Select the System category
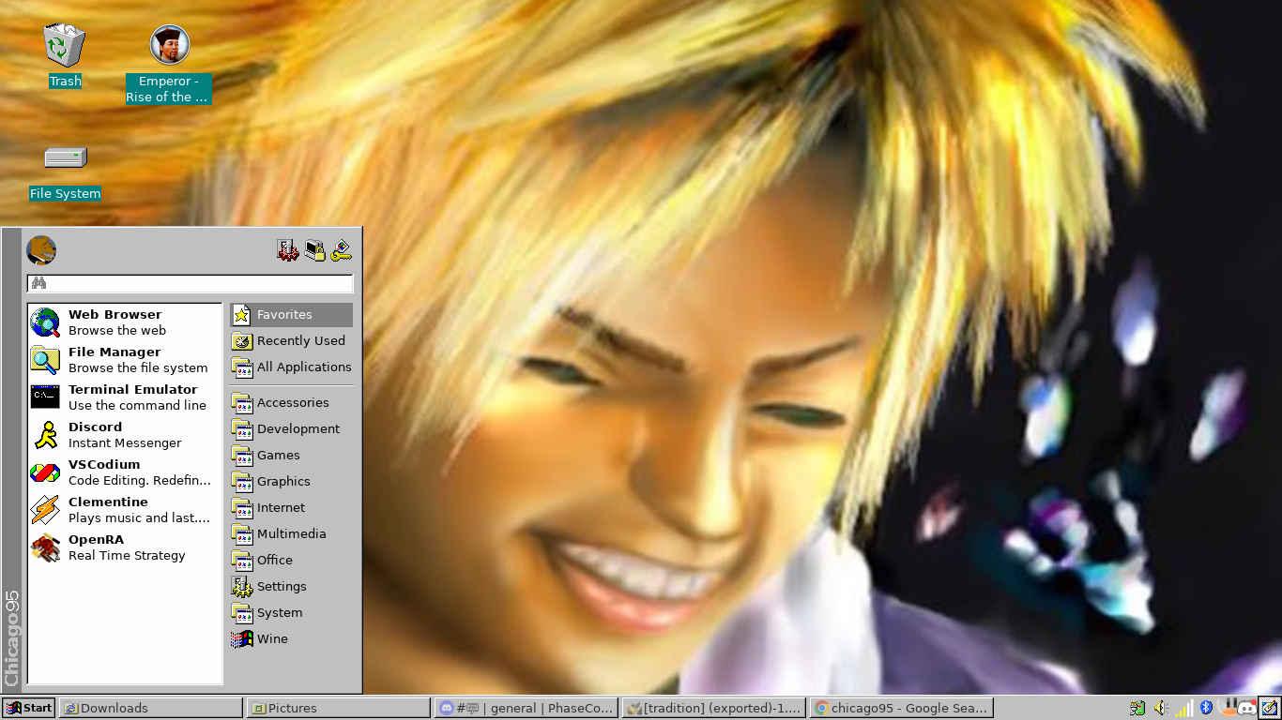The height and width of the screenshot is (720, 1282). pyautogui.click(x=292, y=613)
